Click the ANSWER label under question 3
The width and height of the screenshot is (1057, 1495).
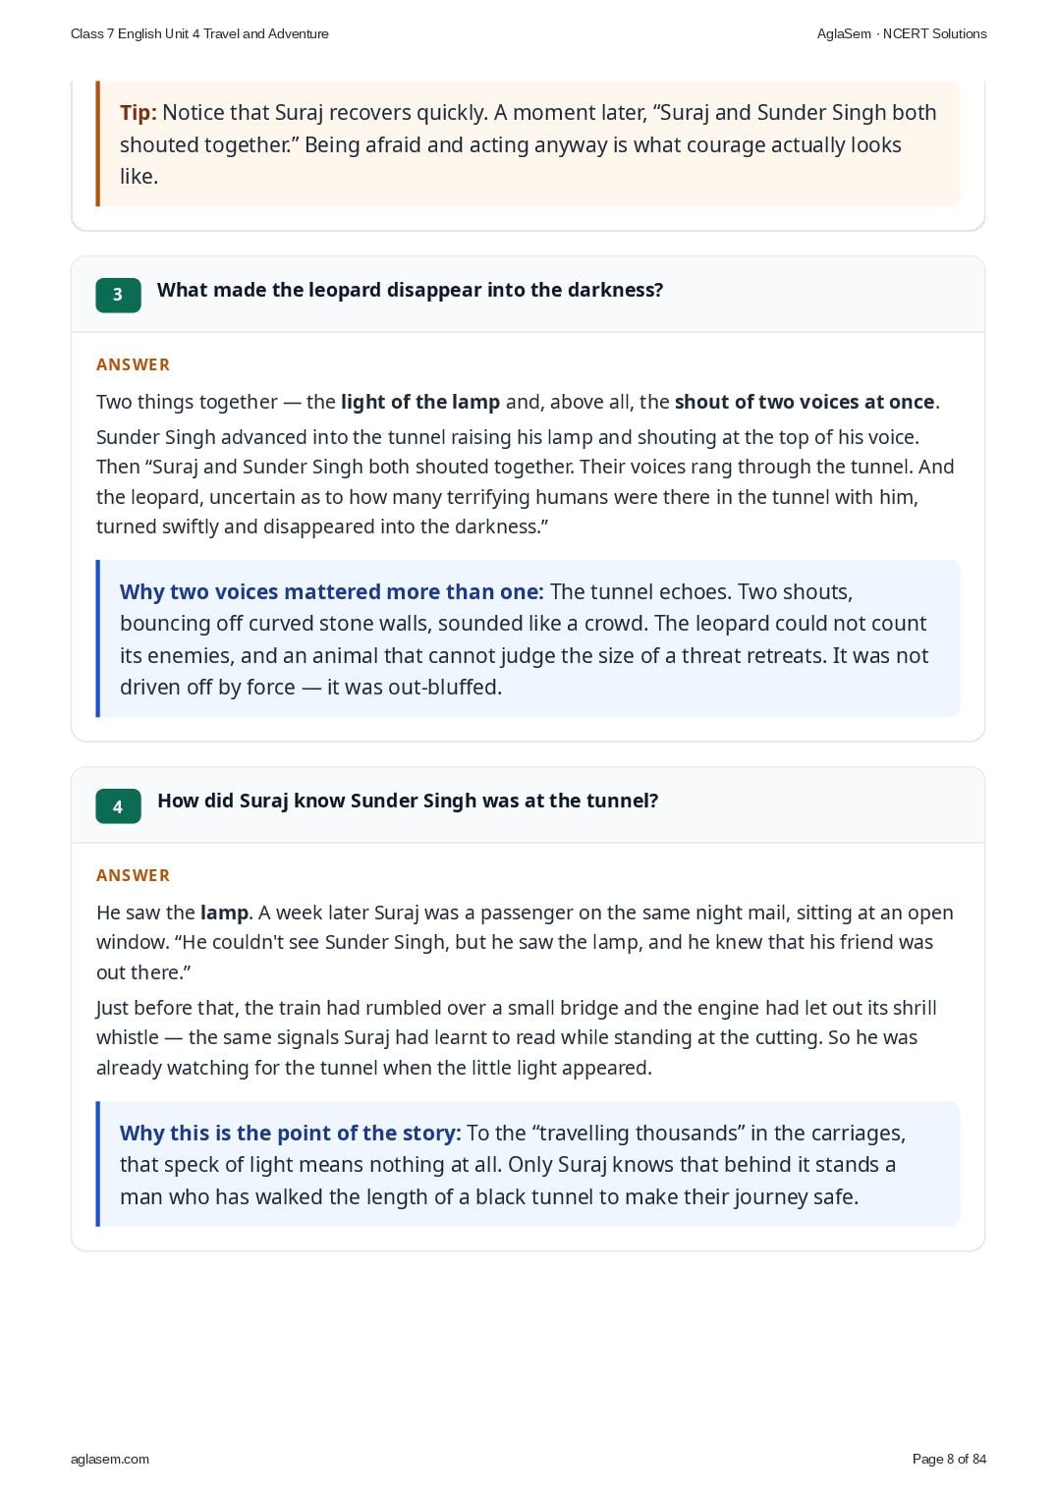pos(133,364)
